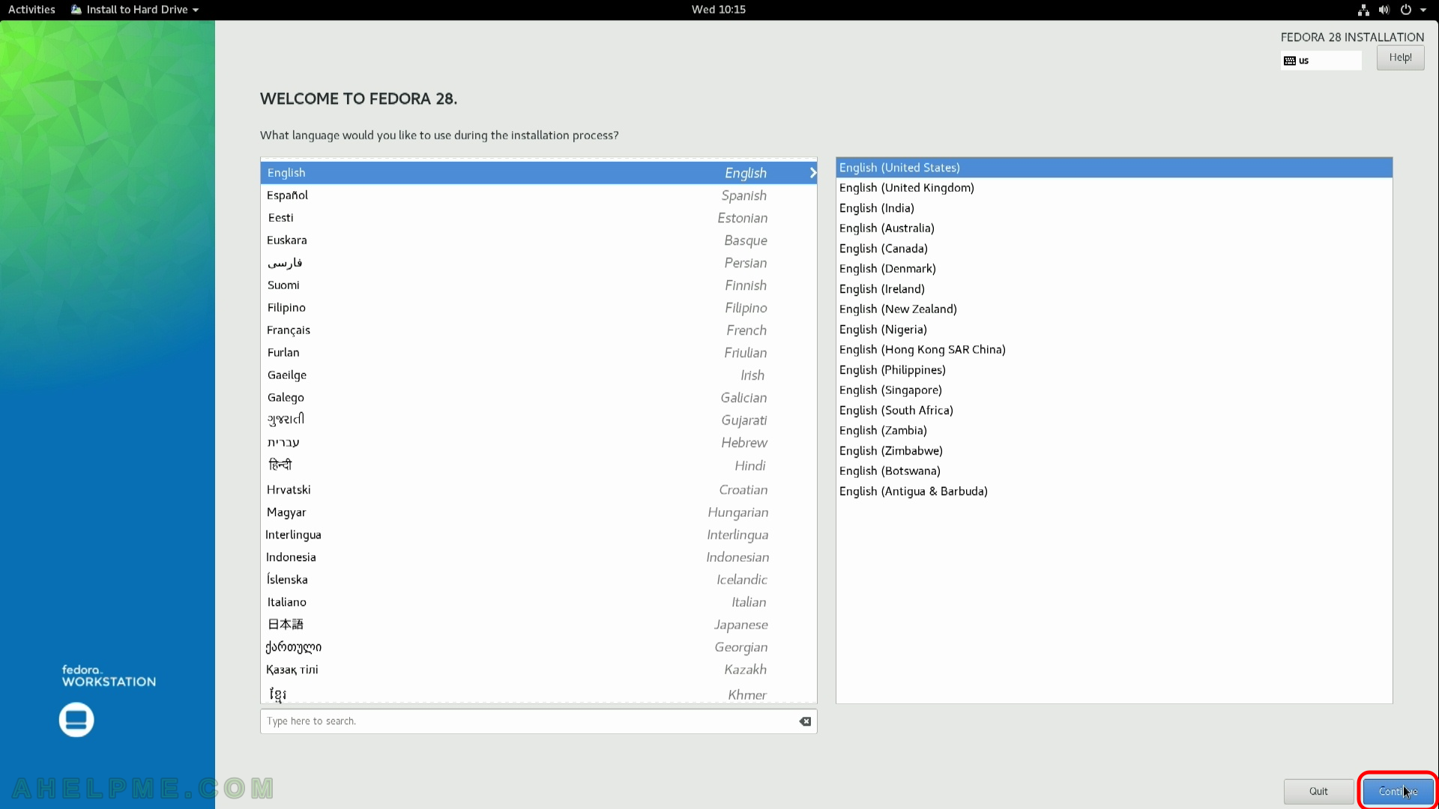Choose English (United States) locale
This screenshot has width=1439, height=809.
click(x=1114, y=168)
